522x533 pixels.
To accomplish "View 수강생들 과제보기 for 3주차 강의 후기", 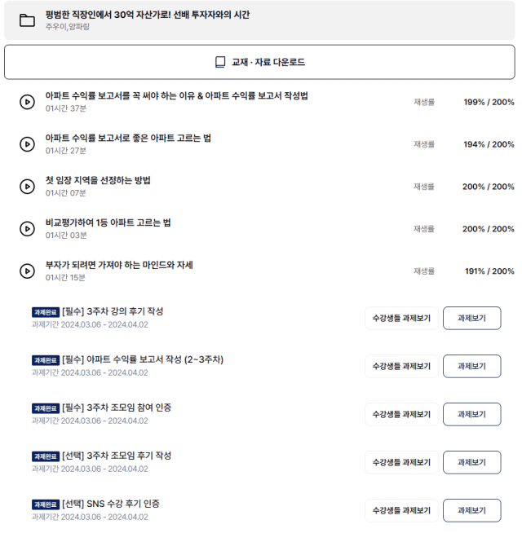I will 401,318.
